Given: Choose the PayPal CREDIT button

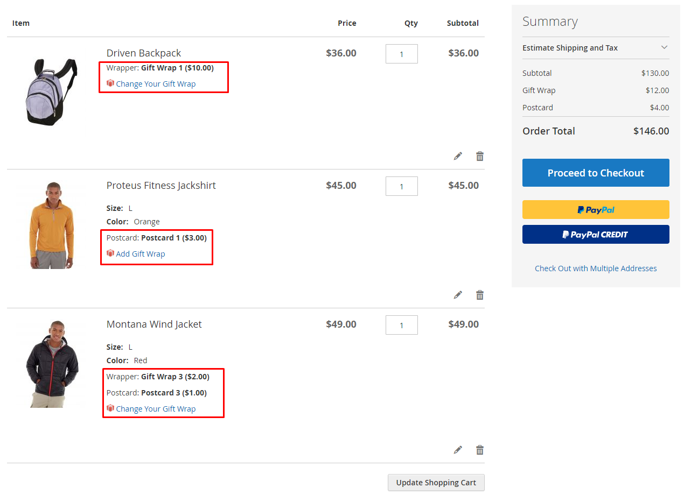Looking at the screenshot, I should pos(596,235).
